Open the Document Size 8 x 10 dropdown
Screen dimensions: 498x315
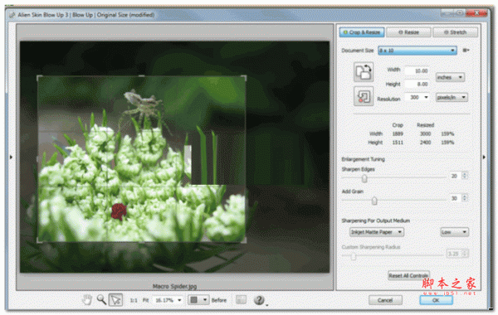point(417,51)
